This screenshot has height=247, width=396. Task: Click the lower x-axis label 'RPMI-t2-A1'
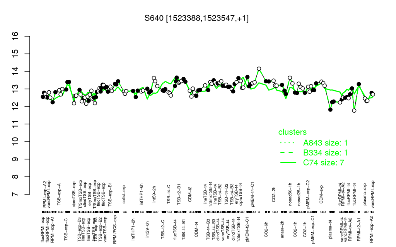(x=359, y=228)
